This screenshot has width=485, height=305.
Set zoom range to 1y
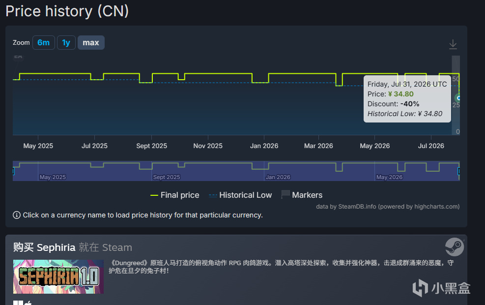click(x=66, y=42)
